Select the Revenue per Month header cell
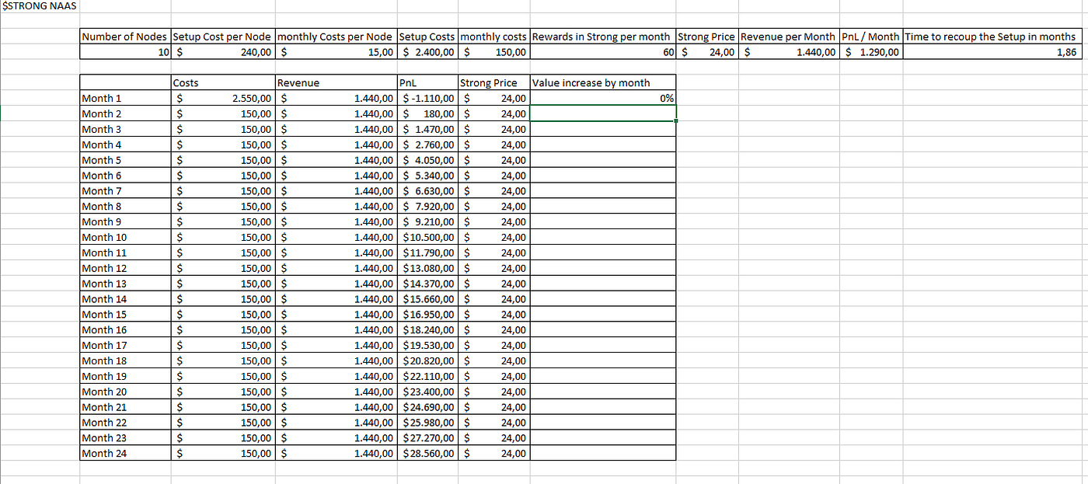The height and width of the screenshot is (484, 1088). [x=789, y=37]
